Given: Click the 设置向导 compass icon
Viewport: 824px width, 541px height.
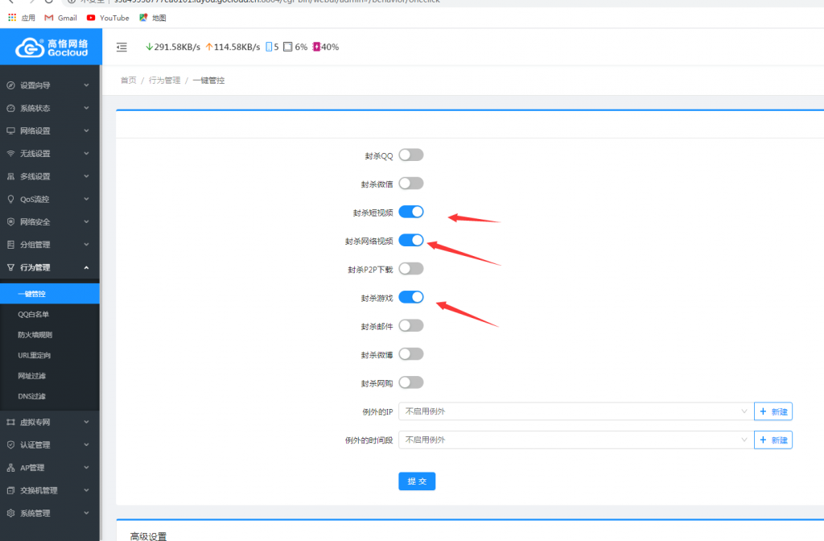Looking at the screenshot, I should [10, 85].
